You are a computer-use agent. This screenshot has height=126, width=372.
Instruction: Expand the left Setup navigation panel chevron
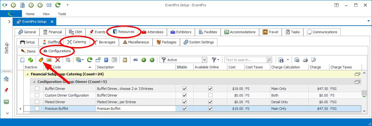[x=9, y=22]
